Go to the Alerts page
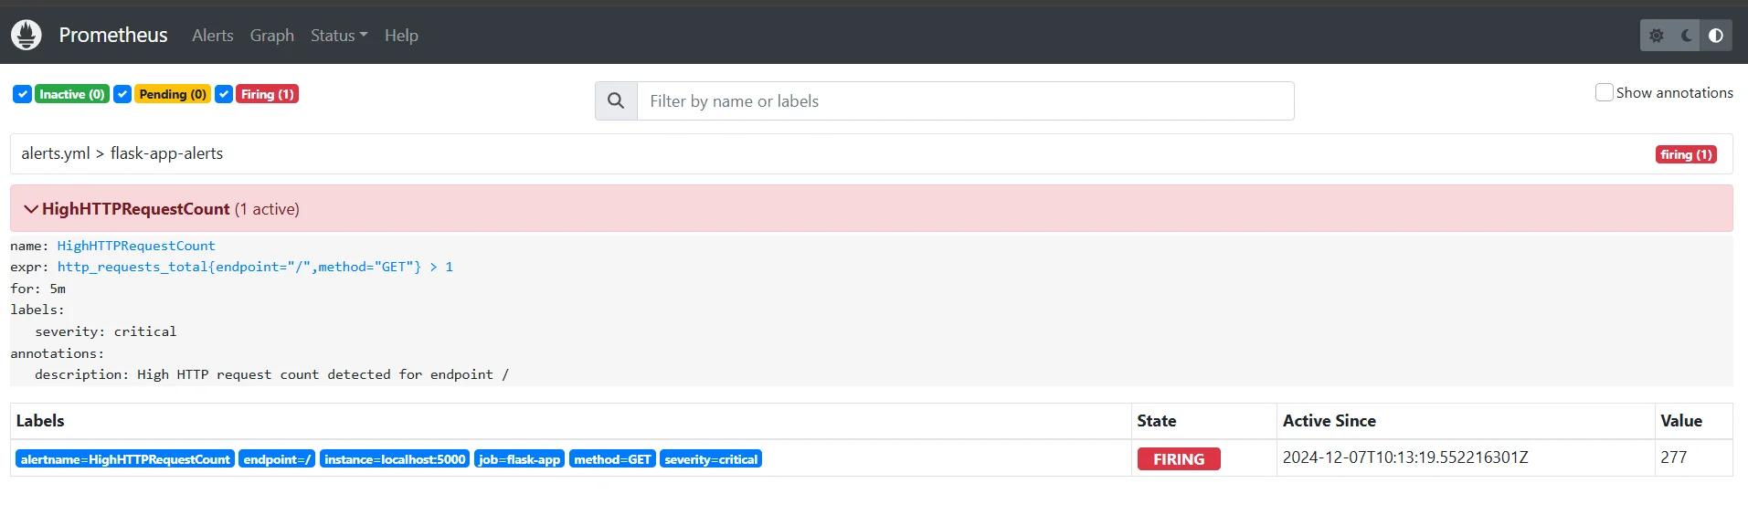This screenshot has height=515, width=1748. [x=212, y=36]
